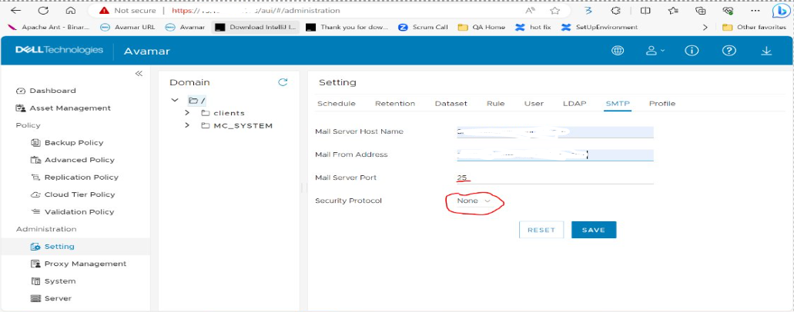Open the browser Extensions puzzle icon
The height and width of the screenshot is (312, 794).
pos(616,10)
